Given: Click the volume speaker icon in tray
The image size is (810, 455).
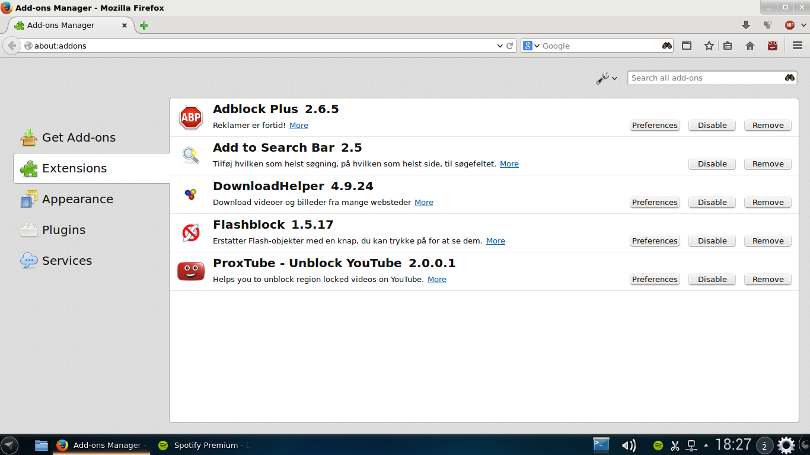Looking at the screenshot, I should (629, 445).
